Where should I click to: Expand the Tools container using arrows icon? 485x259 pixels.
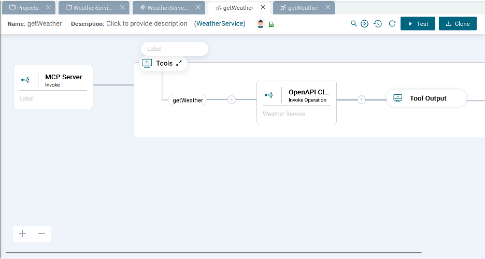pyautogui.click(x=179, y=63)
